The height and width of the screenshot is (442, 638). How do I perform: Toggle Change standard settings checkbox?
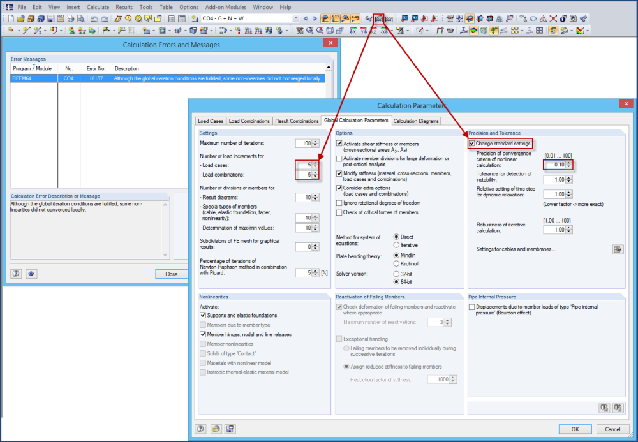click(472, 143)
